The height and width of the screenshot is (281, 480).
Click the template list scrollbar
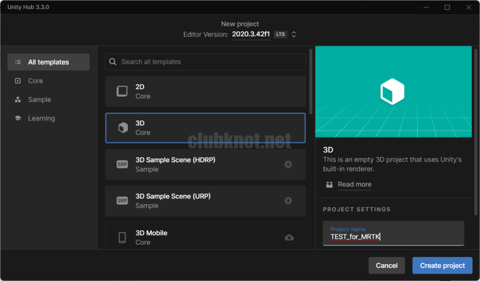pos(310,80)
